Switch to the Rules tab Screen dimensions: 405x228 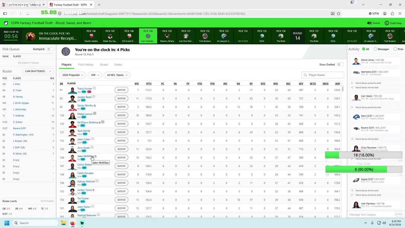click(x=118, y=65)
